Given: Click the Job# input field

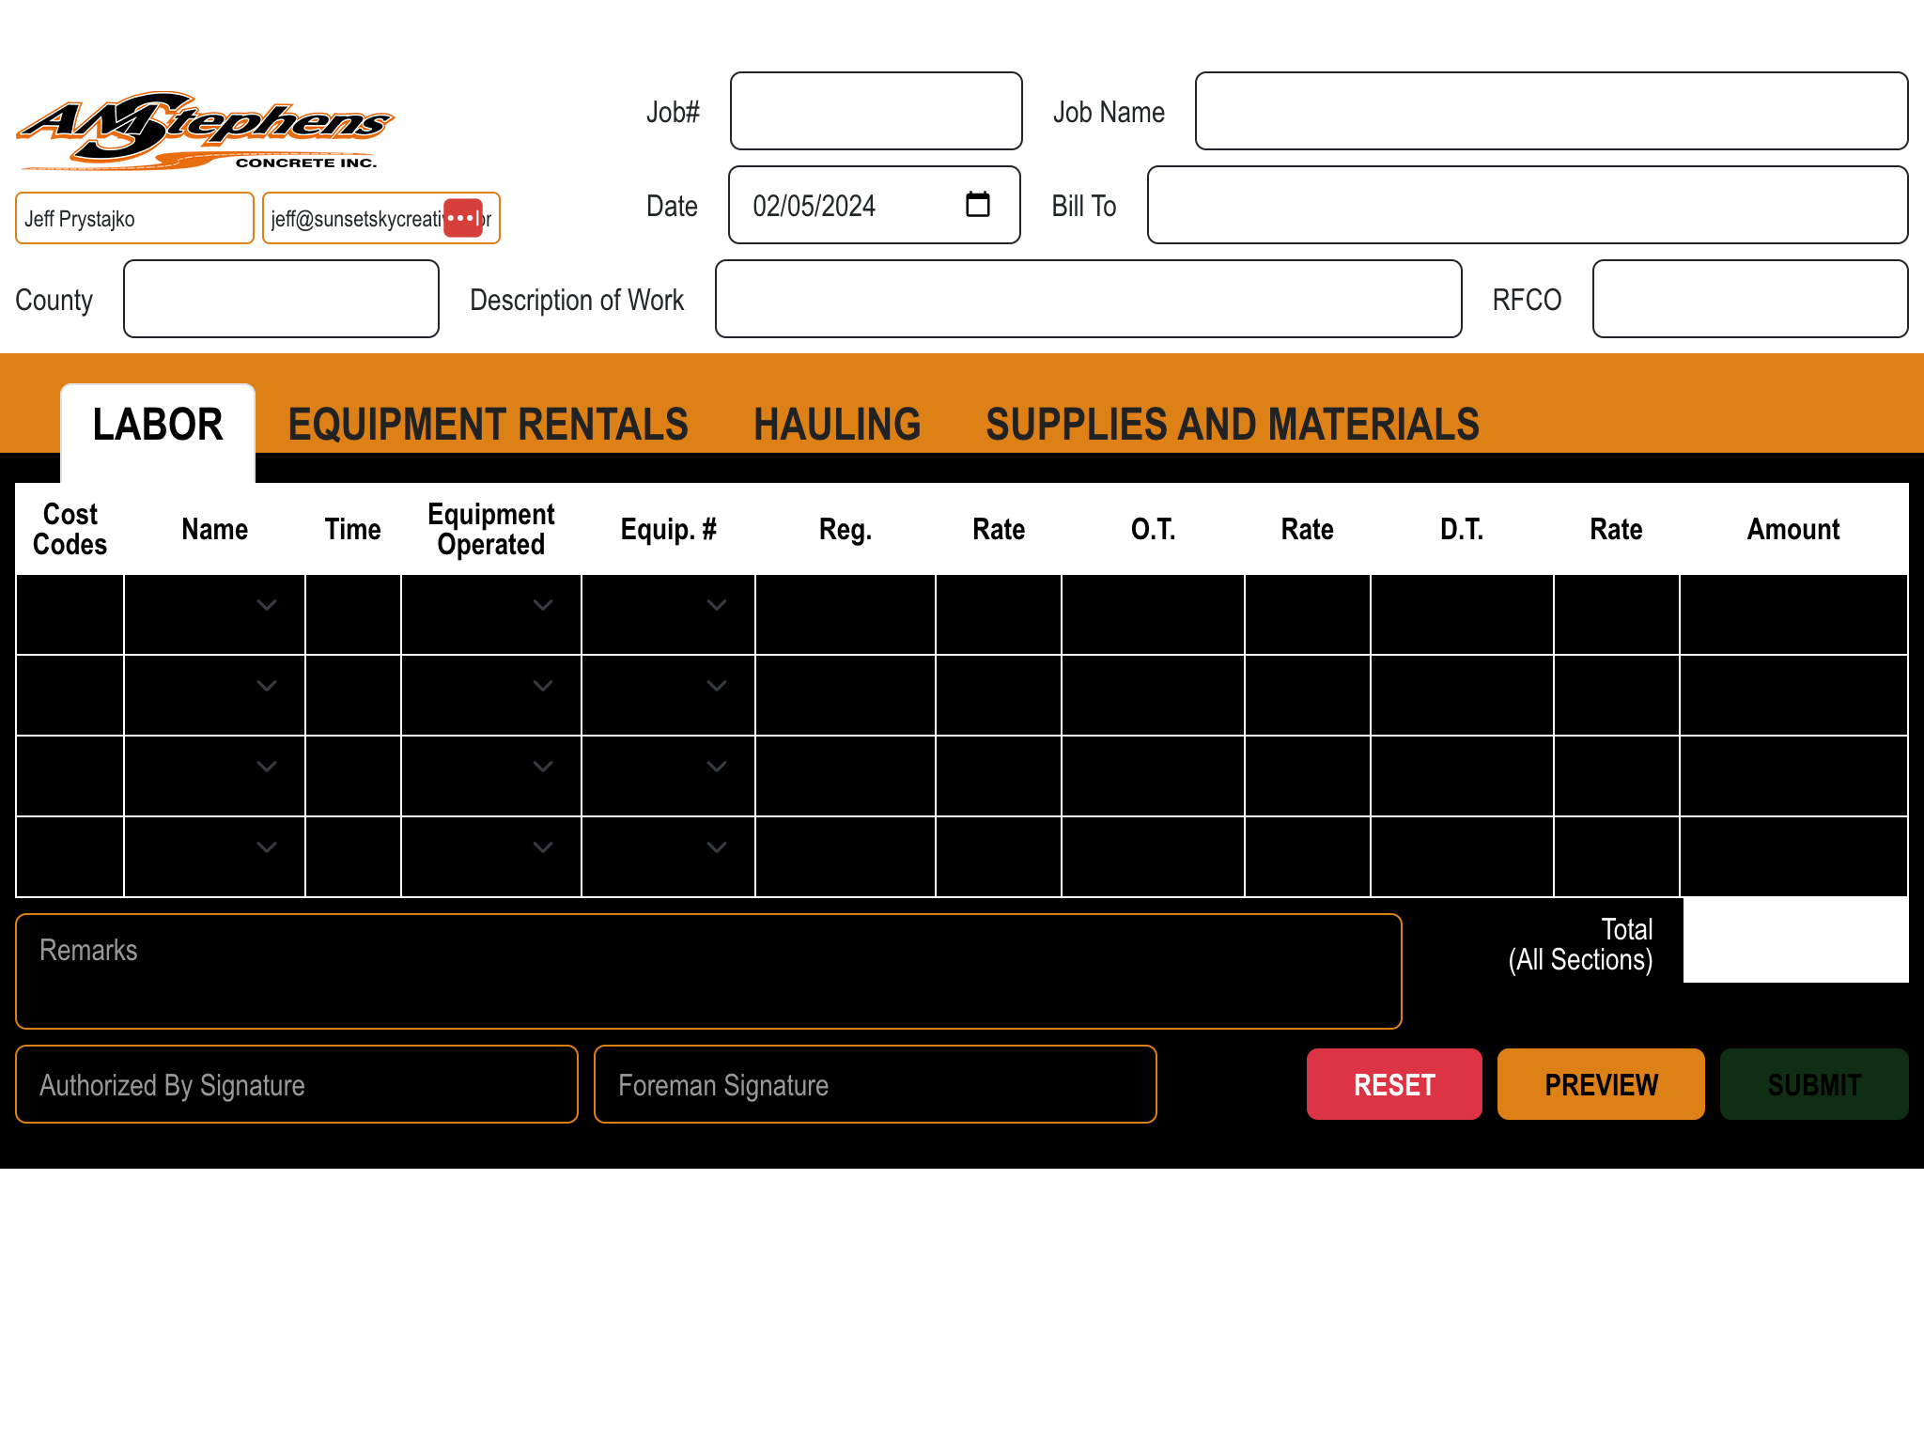Looking at the screenshot, I should pyautogui.click(x=875, y=111).
